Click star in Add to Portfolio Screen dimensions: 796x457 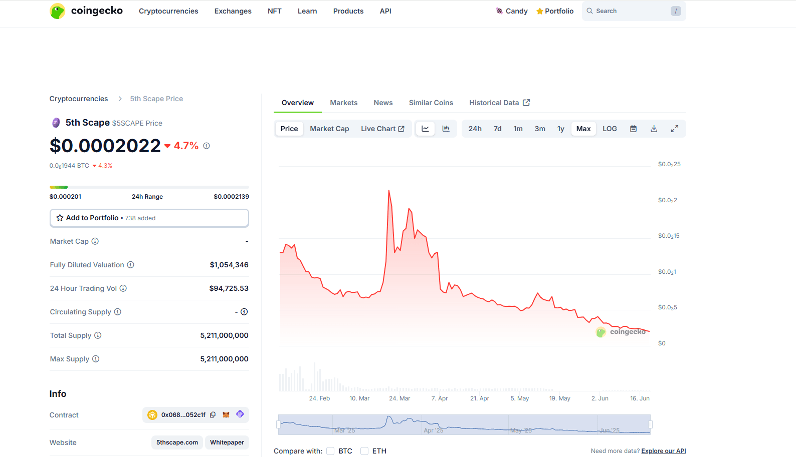60,218
